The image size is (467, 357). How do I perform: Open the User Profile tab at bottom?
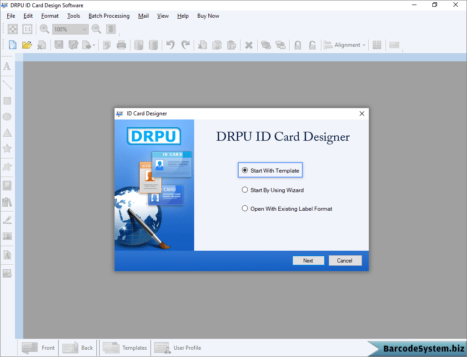(x=177, y=348)
